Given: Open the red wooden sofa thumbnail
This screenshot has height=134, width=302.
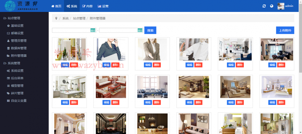Looking at the screenshot, I should [x=111, y=87].
